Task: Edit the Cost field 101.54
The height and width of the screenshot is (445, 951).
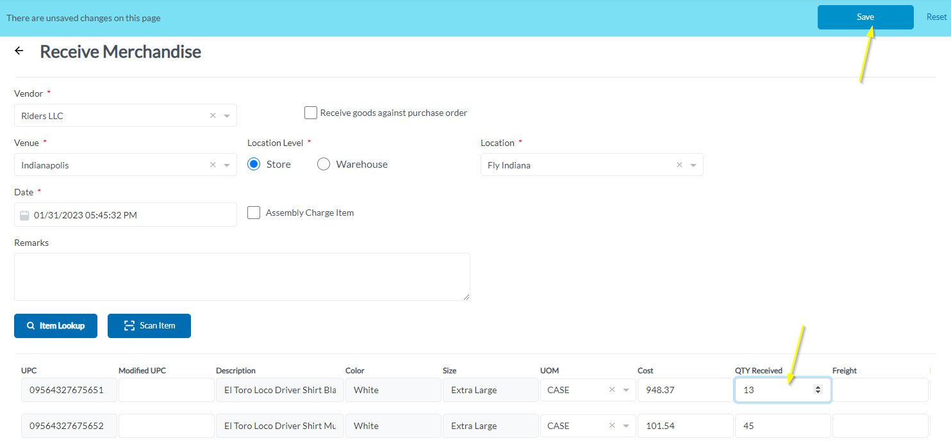Action: pyautogui.click(x=686, y=426)
